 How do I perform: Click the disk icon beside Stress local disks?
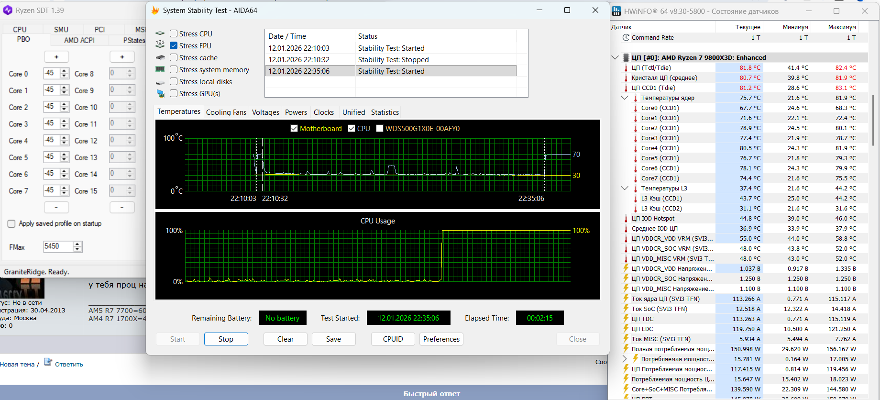point(160,82)
